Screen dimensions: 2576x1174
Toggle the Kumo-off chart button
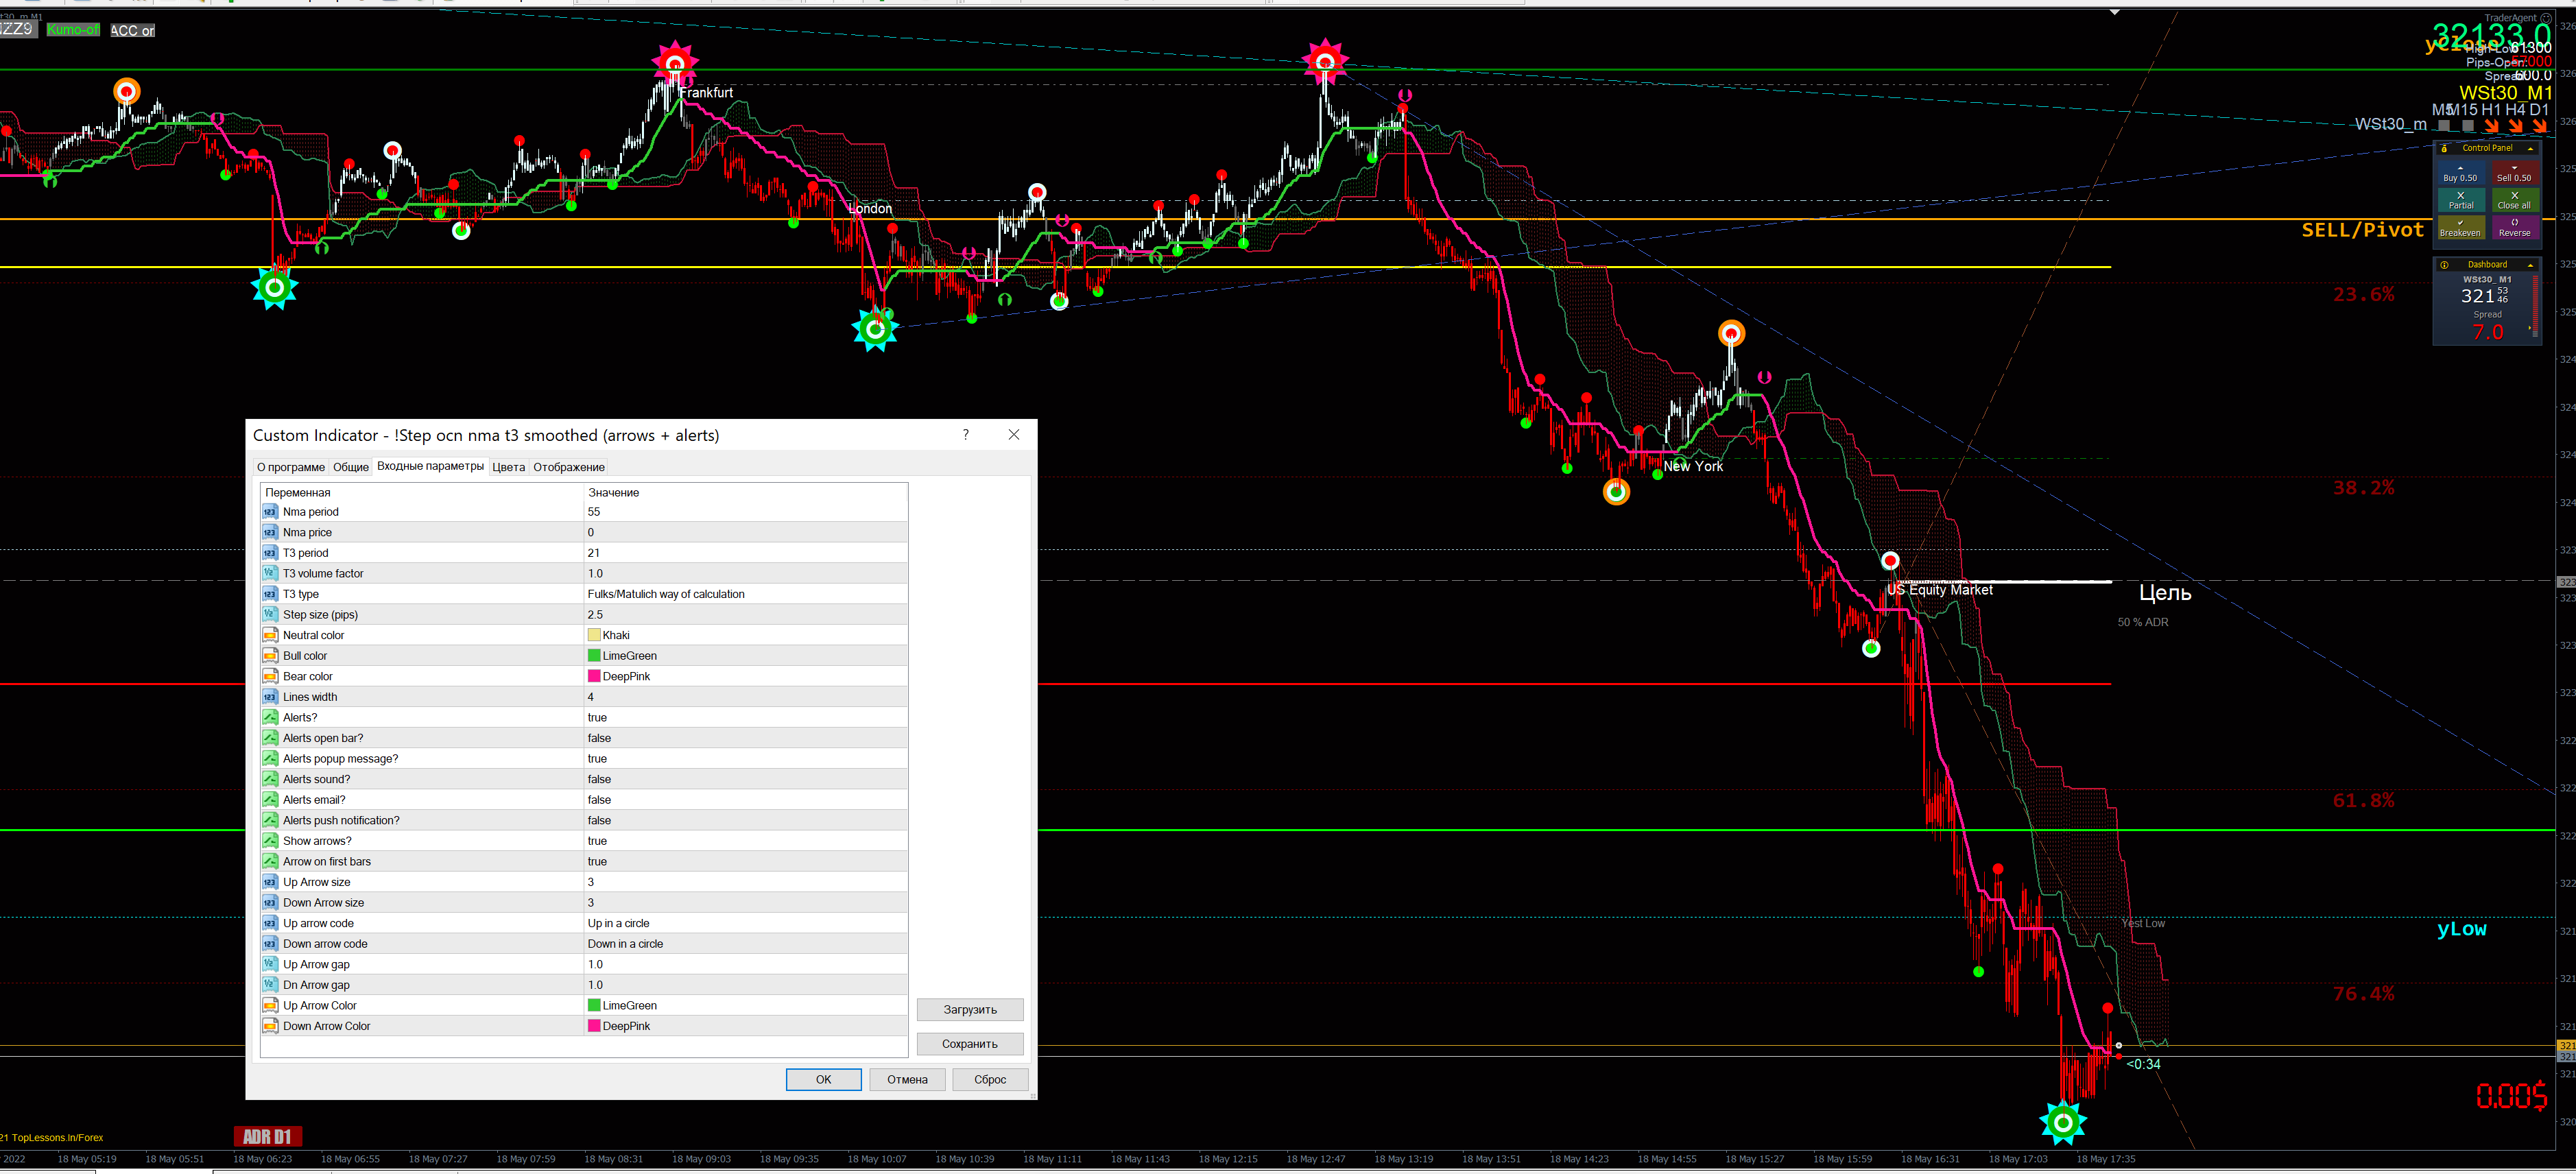73,30
